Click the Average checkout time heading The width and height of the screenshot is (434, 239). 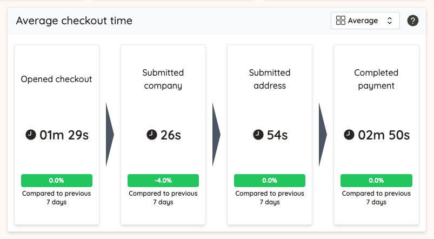click(x=74, y=21)
